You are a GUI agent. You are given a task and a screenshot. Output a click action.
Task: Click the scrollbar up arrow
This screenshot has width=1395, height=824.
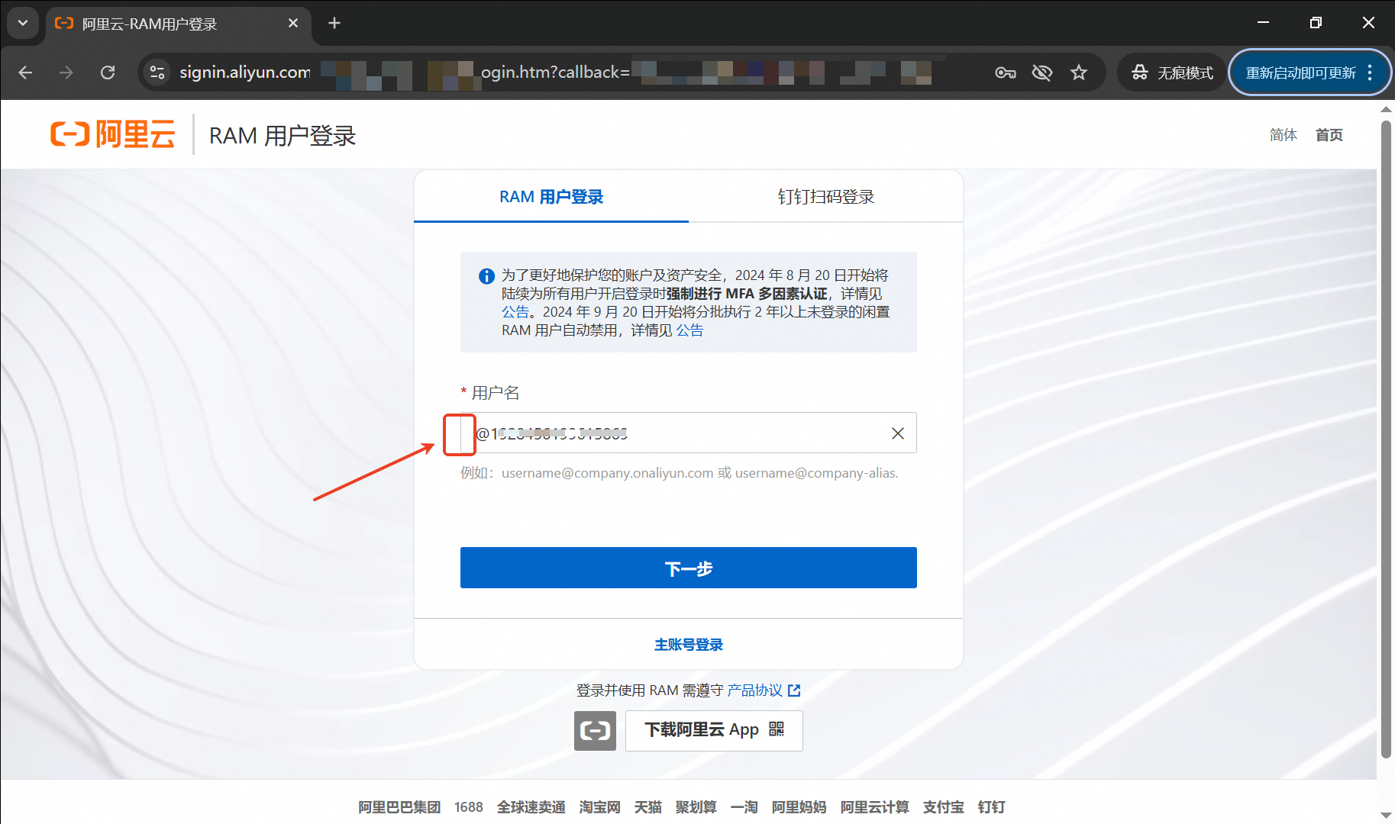tap(1386, 109)
